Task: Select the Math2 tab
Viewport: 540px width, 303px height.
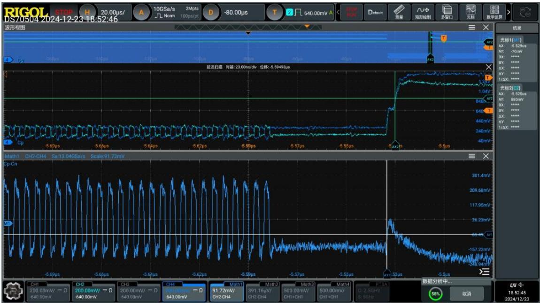Action: tap(262, 292)
